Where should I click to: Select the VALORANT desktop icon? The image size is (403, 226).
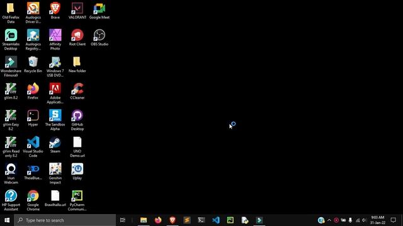point(77,11)
